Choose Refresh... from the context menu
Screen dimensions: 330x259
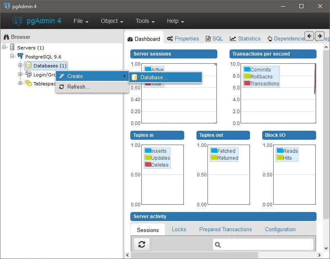click(92, 87)
